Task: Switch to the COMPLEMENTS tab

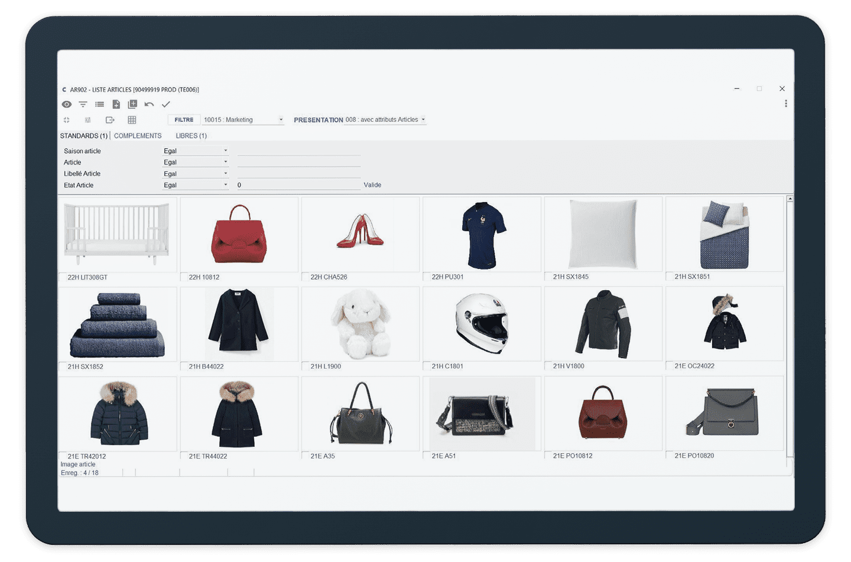Action: point(138,136)
